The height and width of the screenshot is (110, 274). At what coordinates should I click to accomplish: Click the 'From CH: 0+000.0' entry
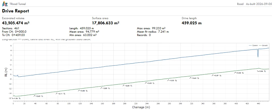coord(14,32)
